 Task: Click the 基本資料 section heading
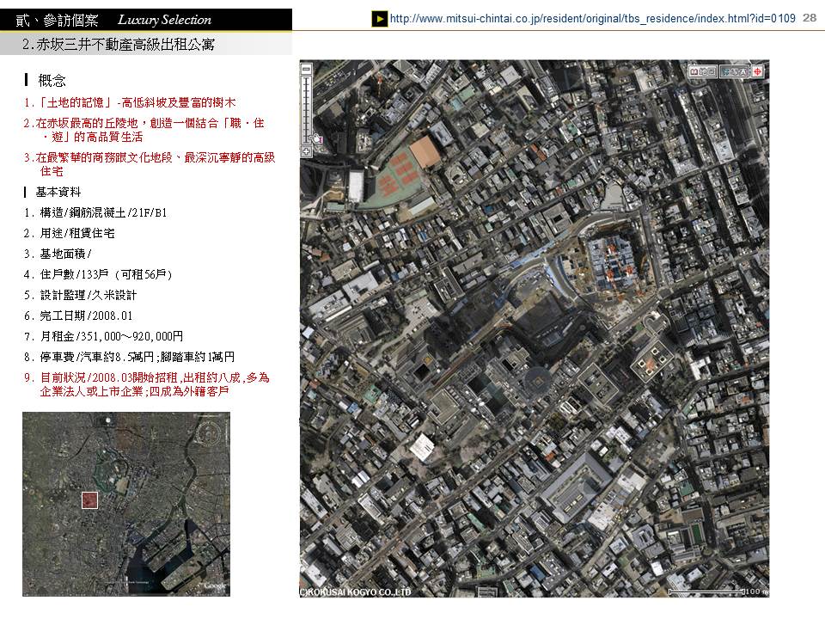click(x=58, y=191)
